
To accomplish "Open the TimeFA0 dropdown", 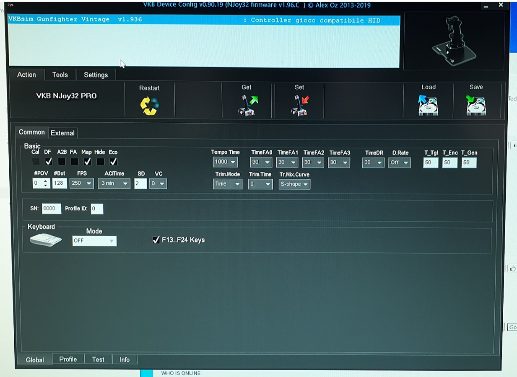I will click(261, 162).
